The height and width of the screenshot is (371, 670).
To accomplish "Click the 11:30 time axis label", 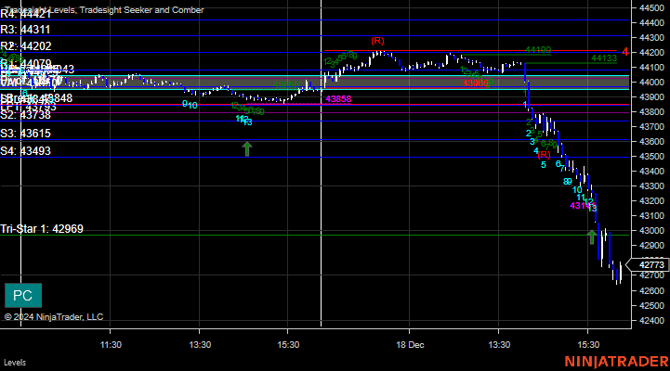I will tap(111, 344).
